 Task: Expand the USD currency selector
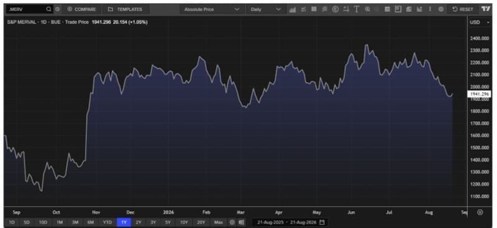(x=479, y=22)
